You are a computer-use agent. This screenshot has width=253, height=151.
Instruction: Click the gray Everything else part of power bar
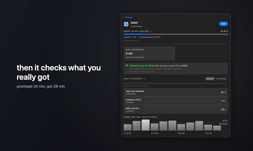(188, 34)
